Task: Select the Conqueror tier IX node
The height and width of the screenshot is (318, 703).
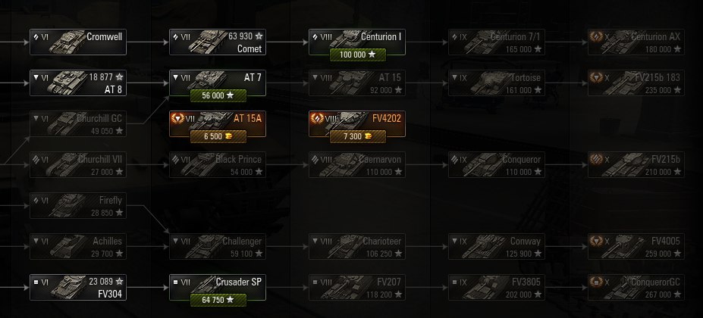Action: tap(497, 165)
